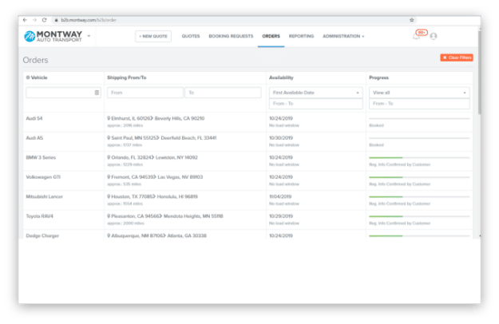This screenshot has height=324, width=499.
Task: Open the user profile avatar icon
Action: tap(434, 36)
